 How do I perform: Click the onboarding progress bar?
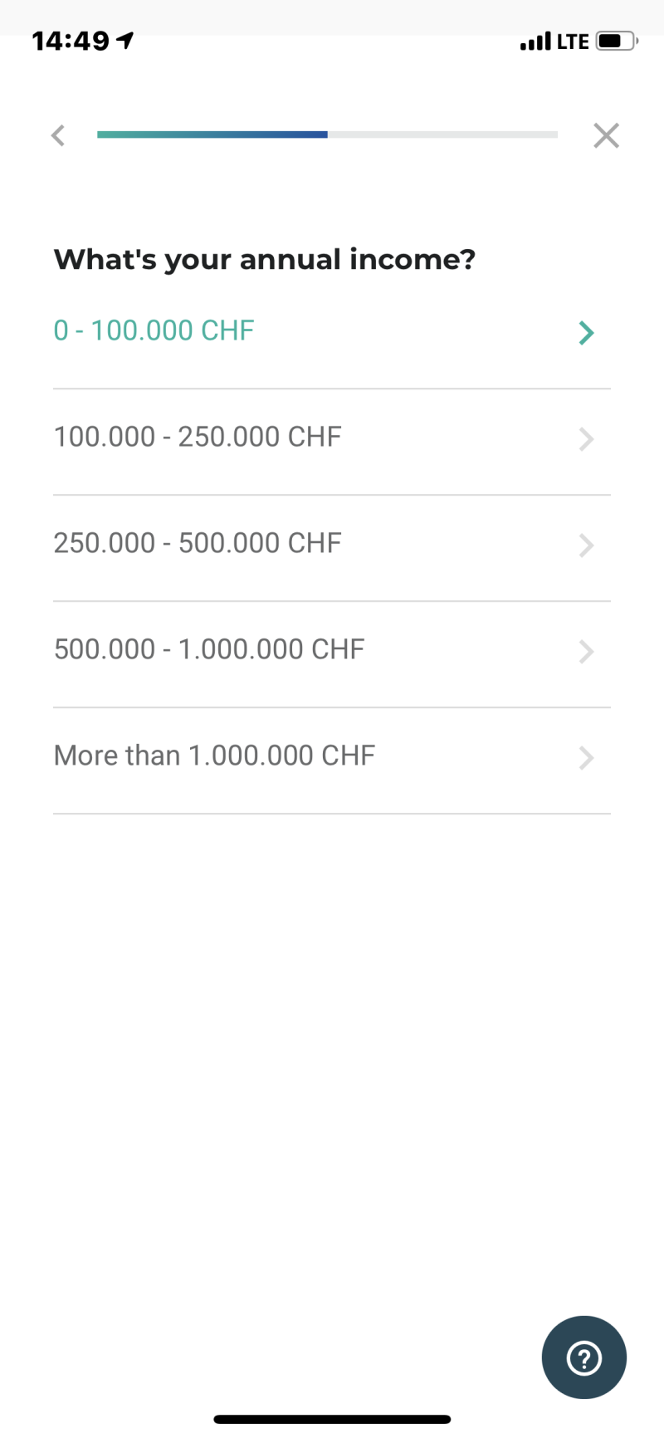click(327, 135)
